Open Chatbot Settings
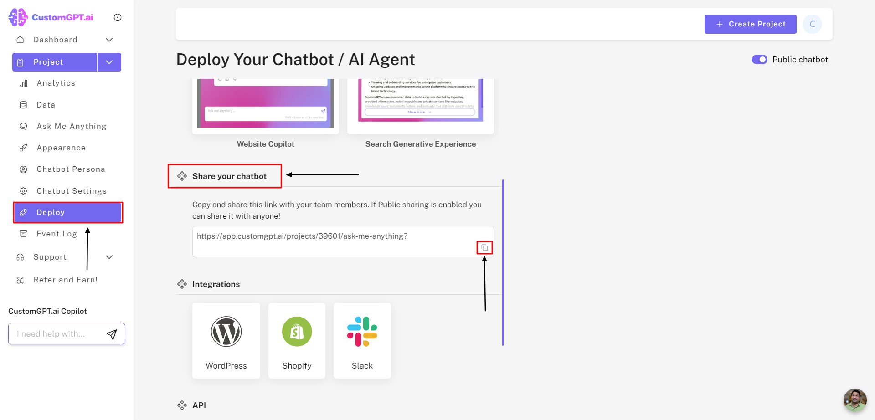Viewport: 875px width, 420px height. pyautogui.click(x=72, y=191)
